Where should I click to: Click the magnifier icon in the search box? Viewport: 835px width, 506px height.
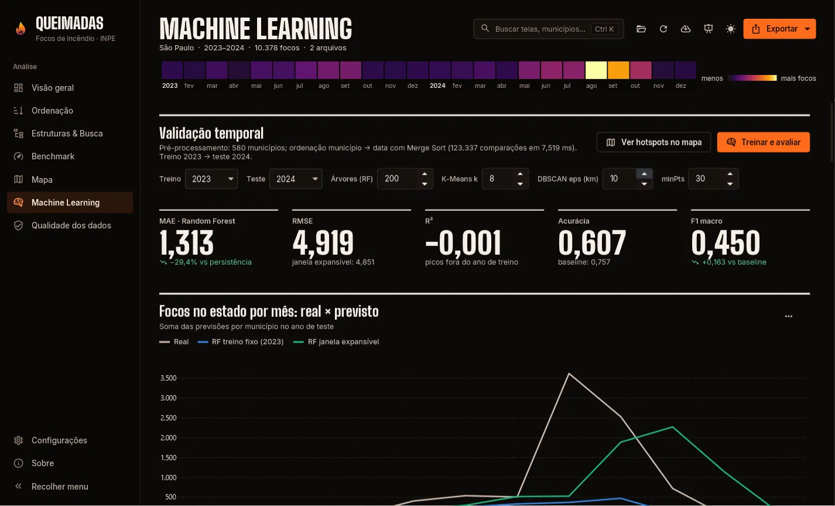coord(485,29)
